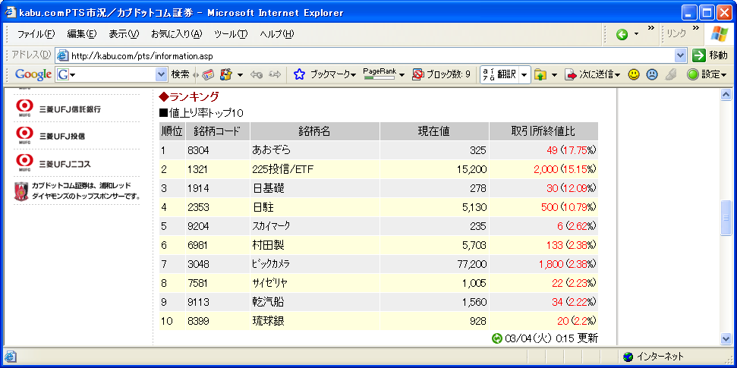Click the happy smiley face icon

tap(633, 74)
